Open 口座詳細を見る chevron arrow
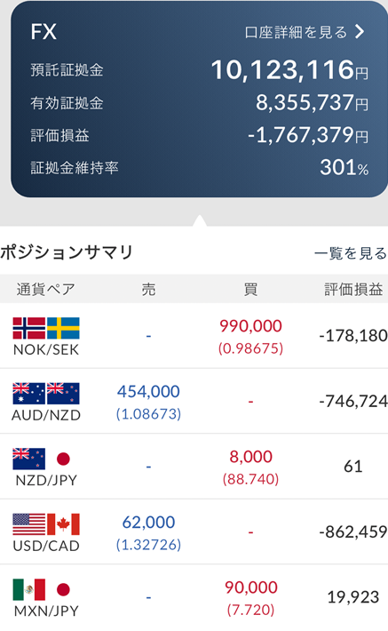Image resolution: width=388 pixels, height=631 pixels. pyautogui.click(x=360, y=31)
